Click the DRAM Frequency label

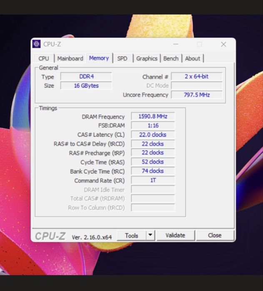pyautogui.click(x=103, y=117)
